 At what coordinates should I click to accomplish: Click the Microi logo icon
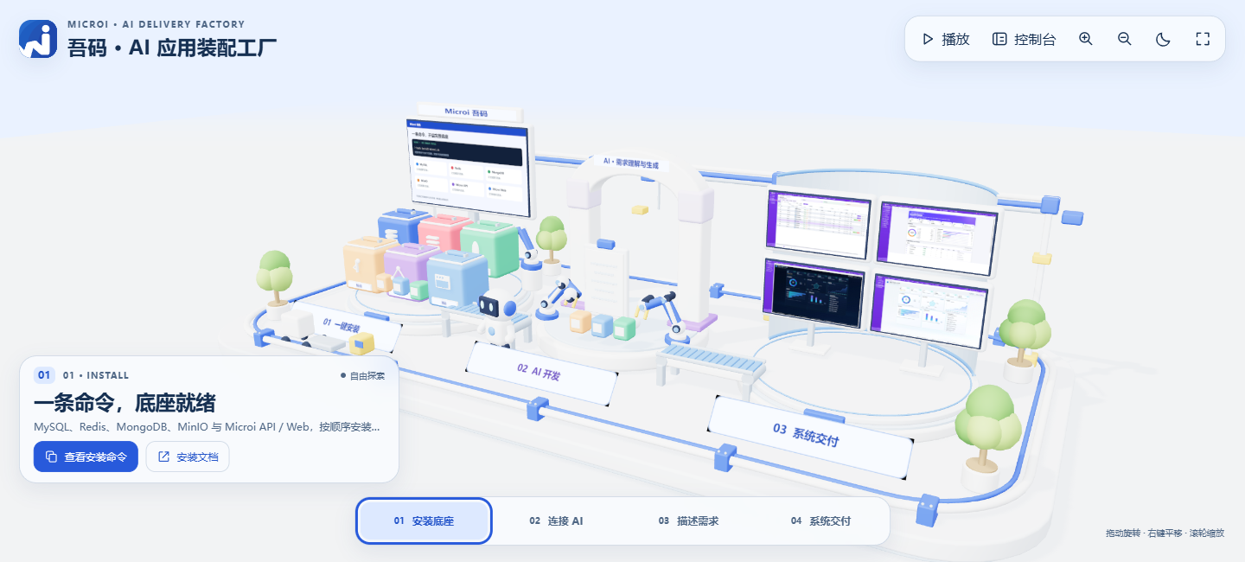click(x=38, y=39)
